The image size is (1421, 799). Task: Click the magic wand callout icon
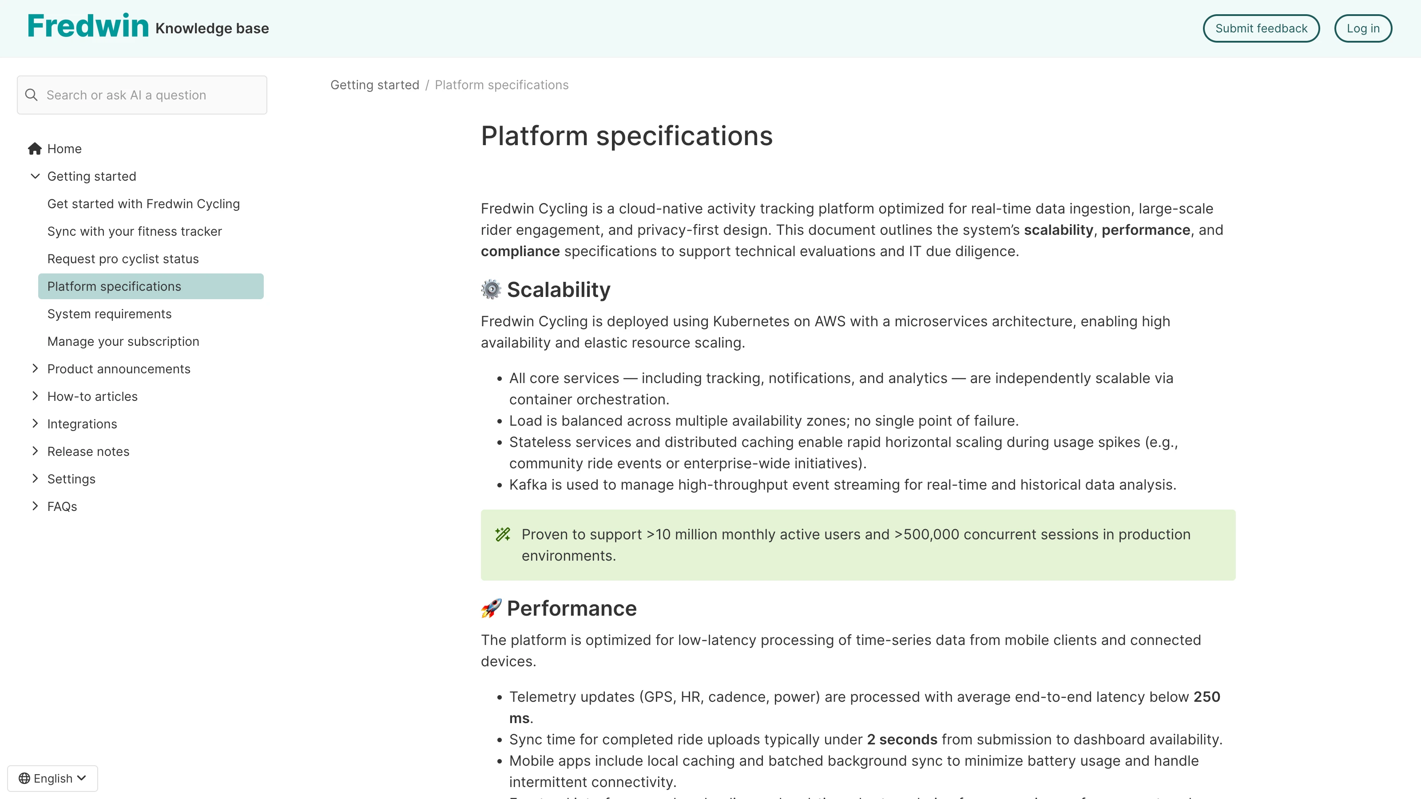[503, 534]
